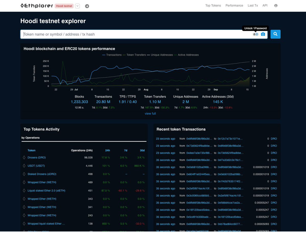
Task: Select the Hoodi testnet badge
Action: (64, 6)
